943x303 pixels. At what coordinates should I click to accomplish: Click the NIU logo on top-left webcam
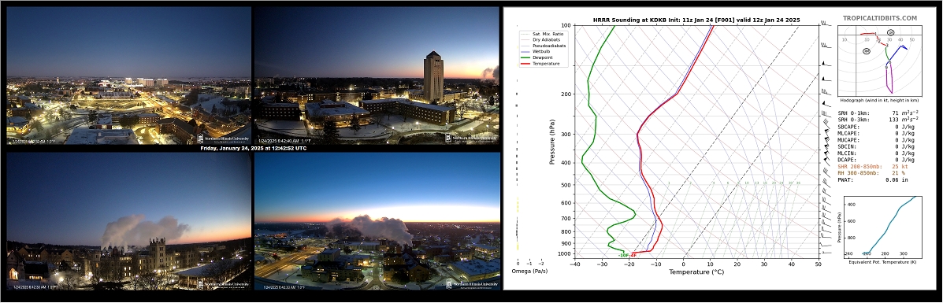click(x=223, y=138)
